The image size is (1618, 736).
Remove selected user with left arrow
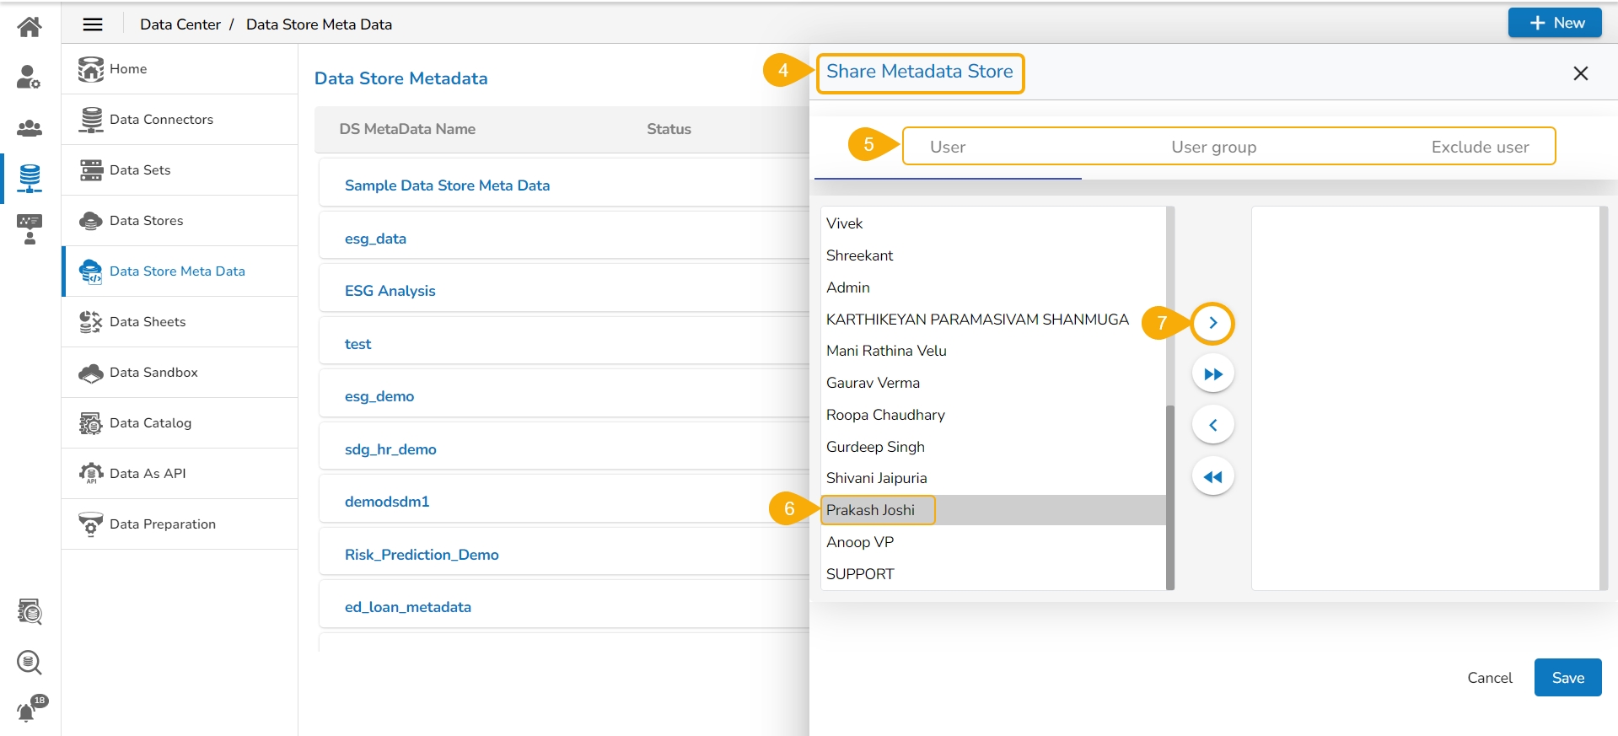coord(1212,425)
